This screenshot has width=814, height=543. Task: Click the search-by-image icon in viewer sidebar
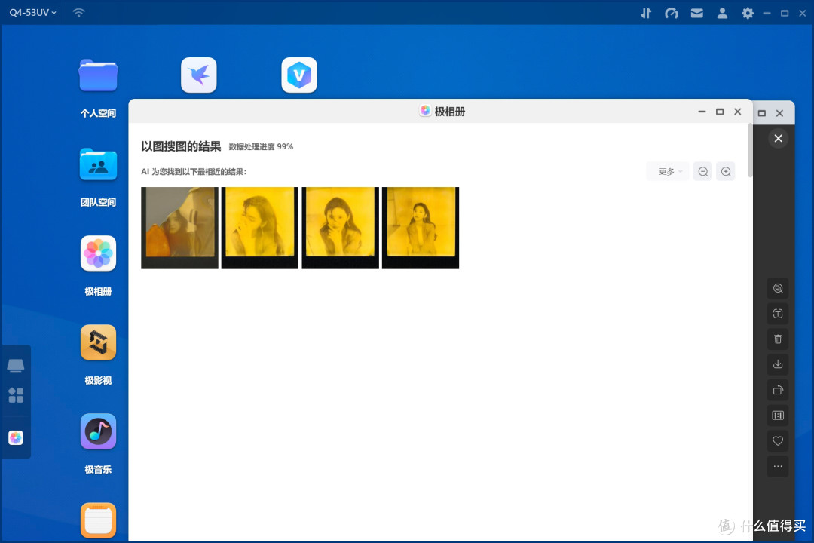778,288
